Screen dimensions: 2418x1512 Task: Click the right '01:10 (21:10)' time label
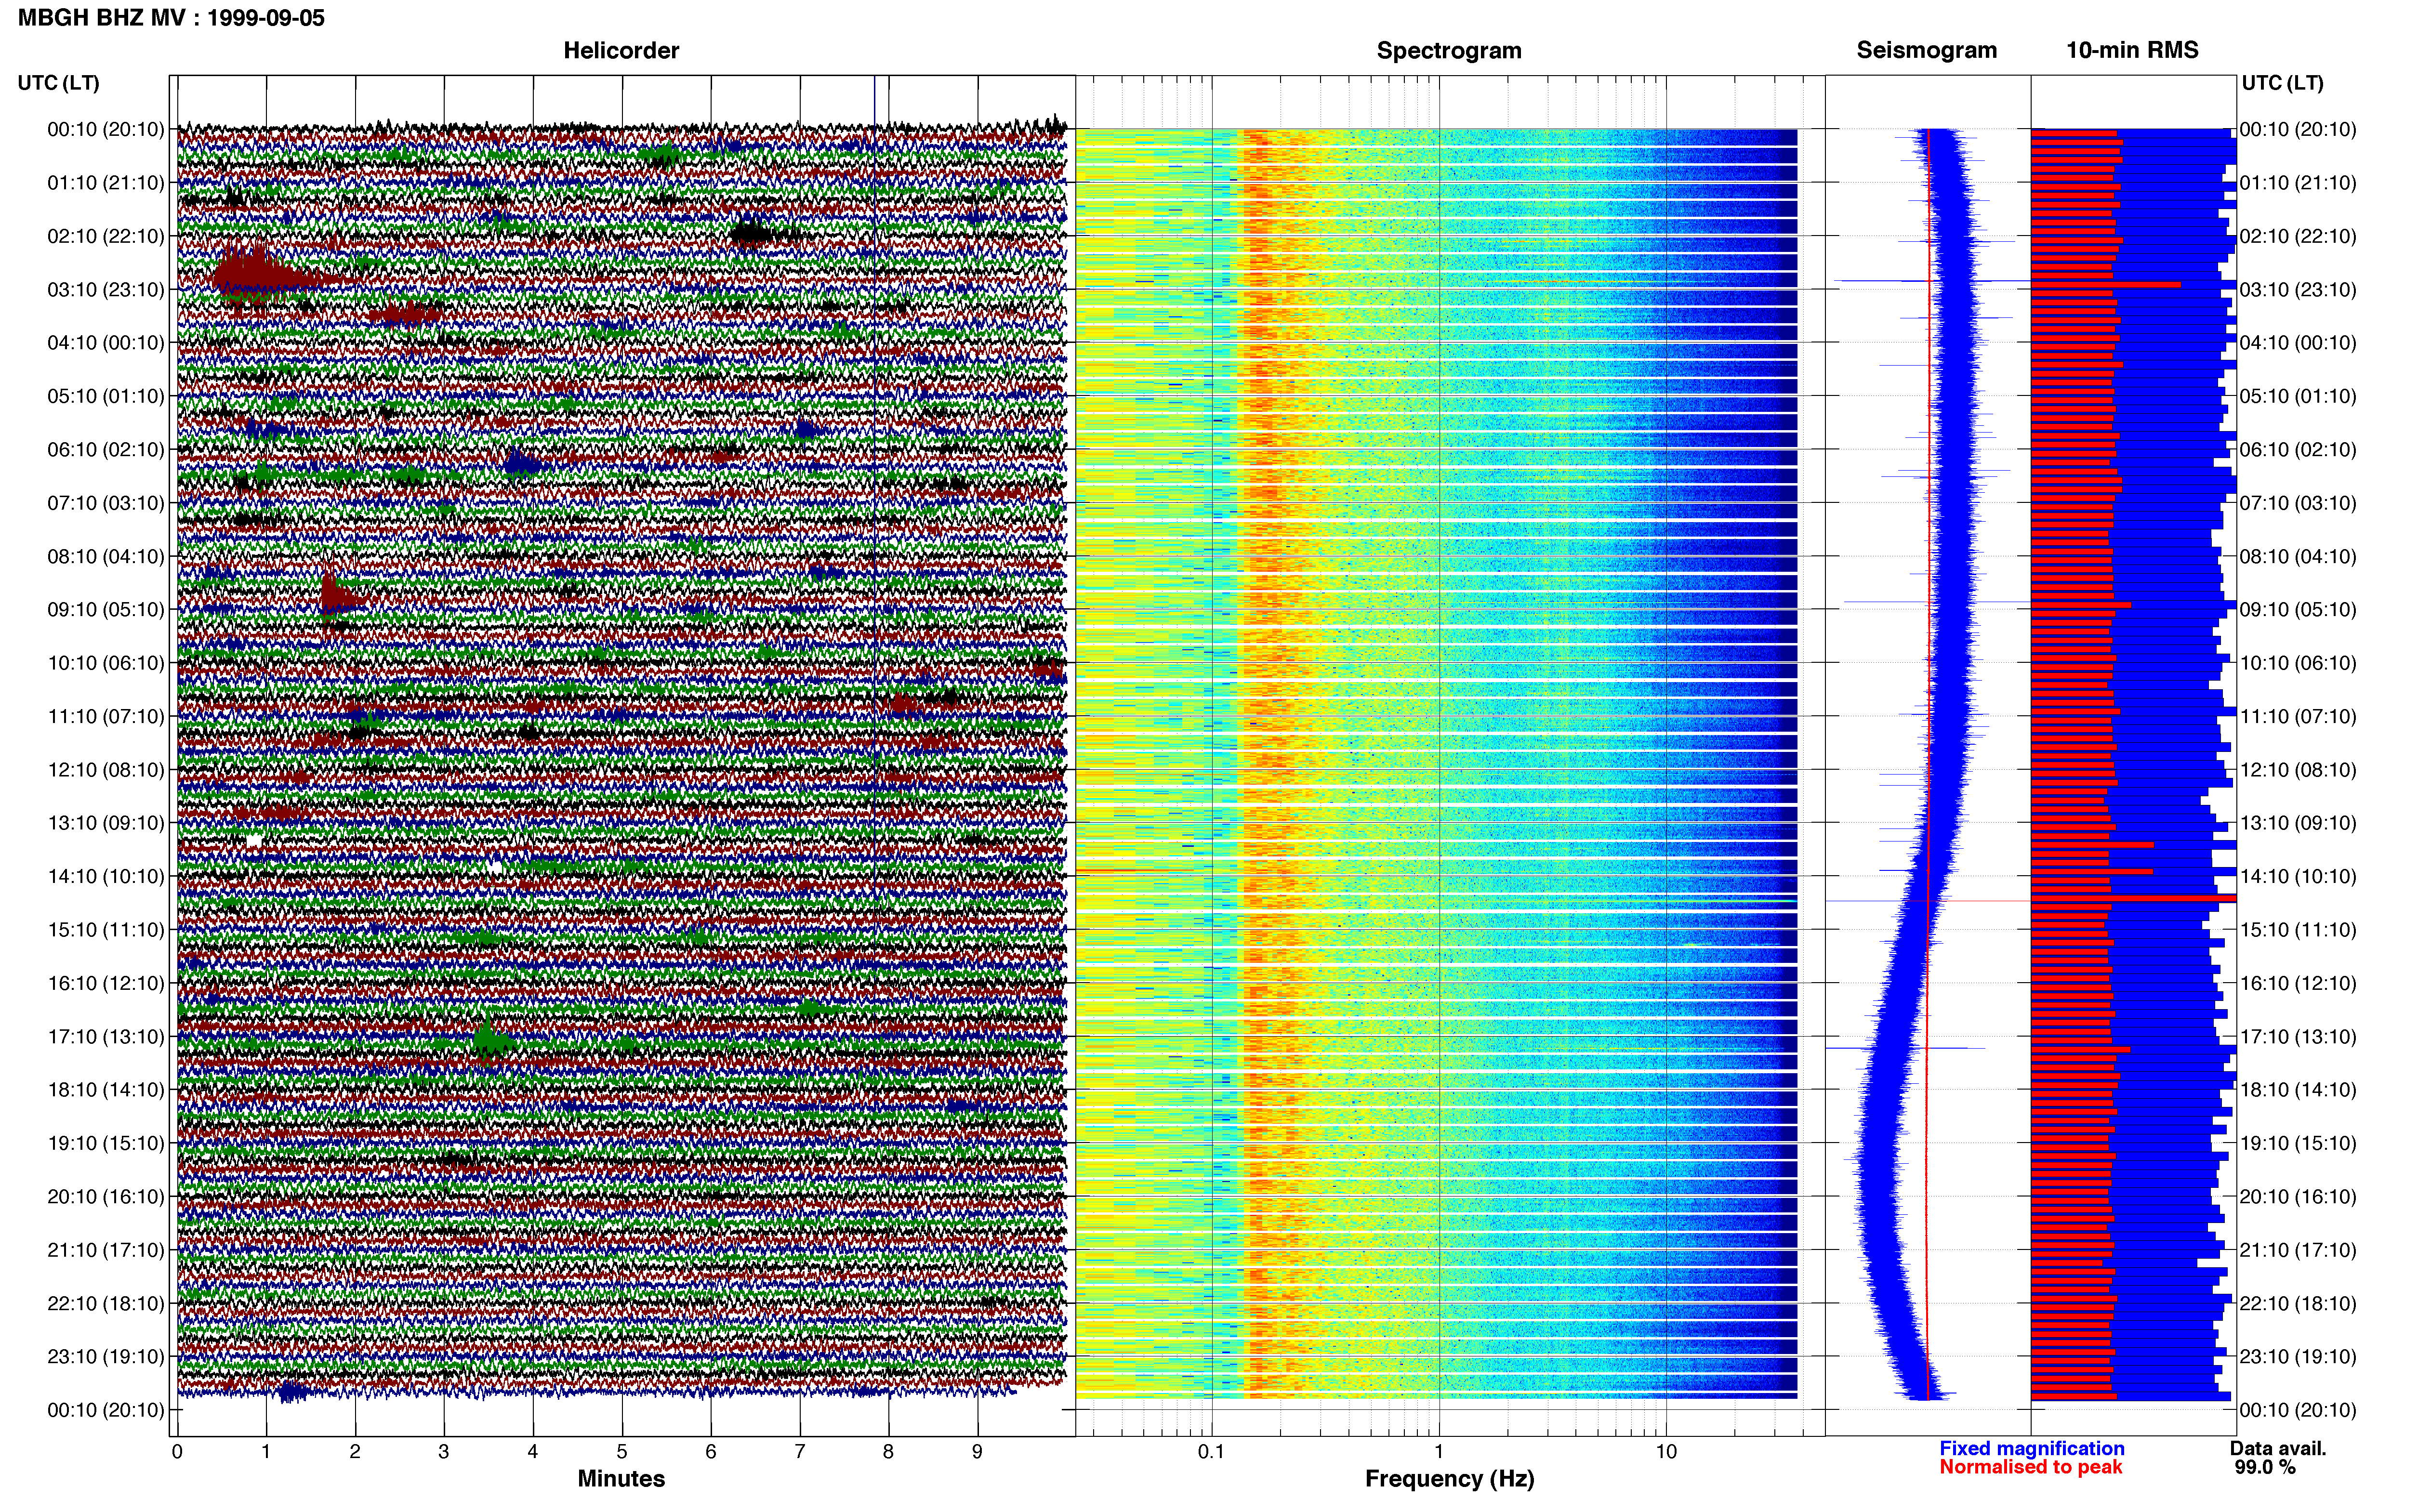tap(2298, 183)
